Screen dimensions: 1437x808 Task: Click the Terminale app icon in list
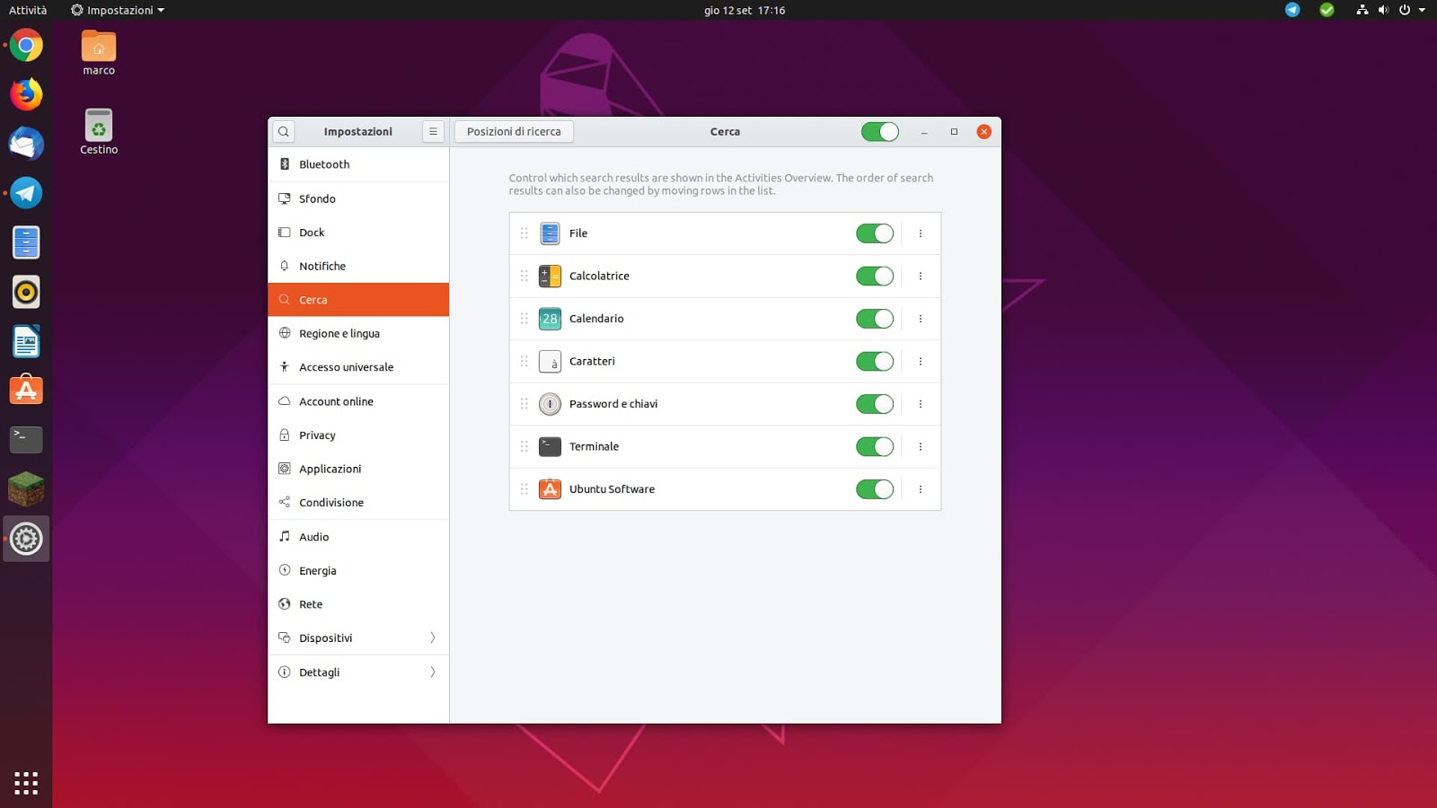click(550, 447)
